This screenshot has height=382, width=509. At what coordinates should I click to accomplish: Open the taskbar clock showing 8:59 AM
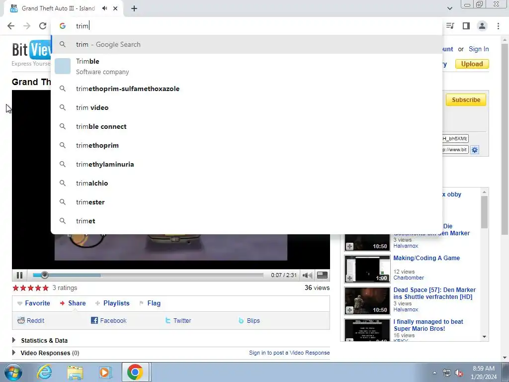[x=483, y=373]
